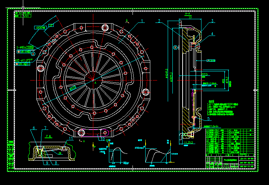
Task: Click the ø0.30 A position tolerance frame
Action: (23, 64)
